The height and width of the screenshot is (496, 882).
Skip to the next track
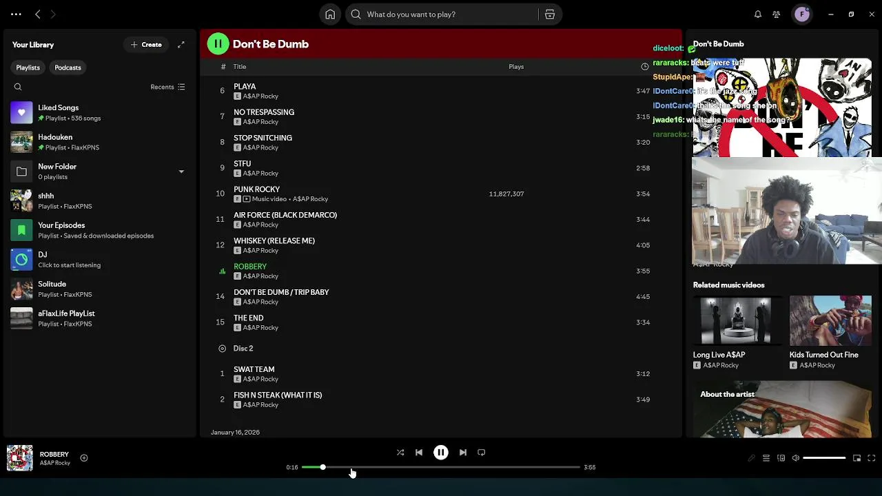(x=463, y=453)
